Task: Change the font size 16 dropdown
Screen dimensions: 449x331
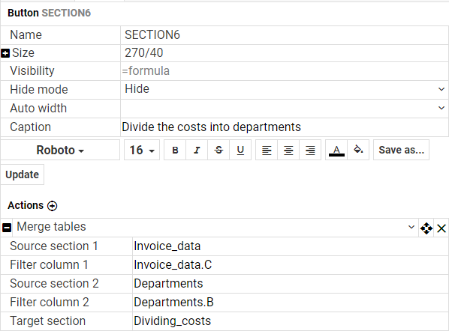Action: [x=142, y=150]
